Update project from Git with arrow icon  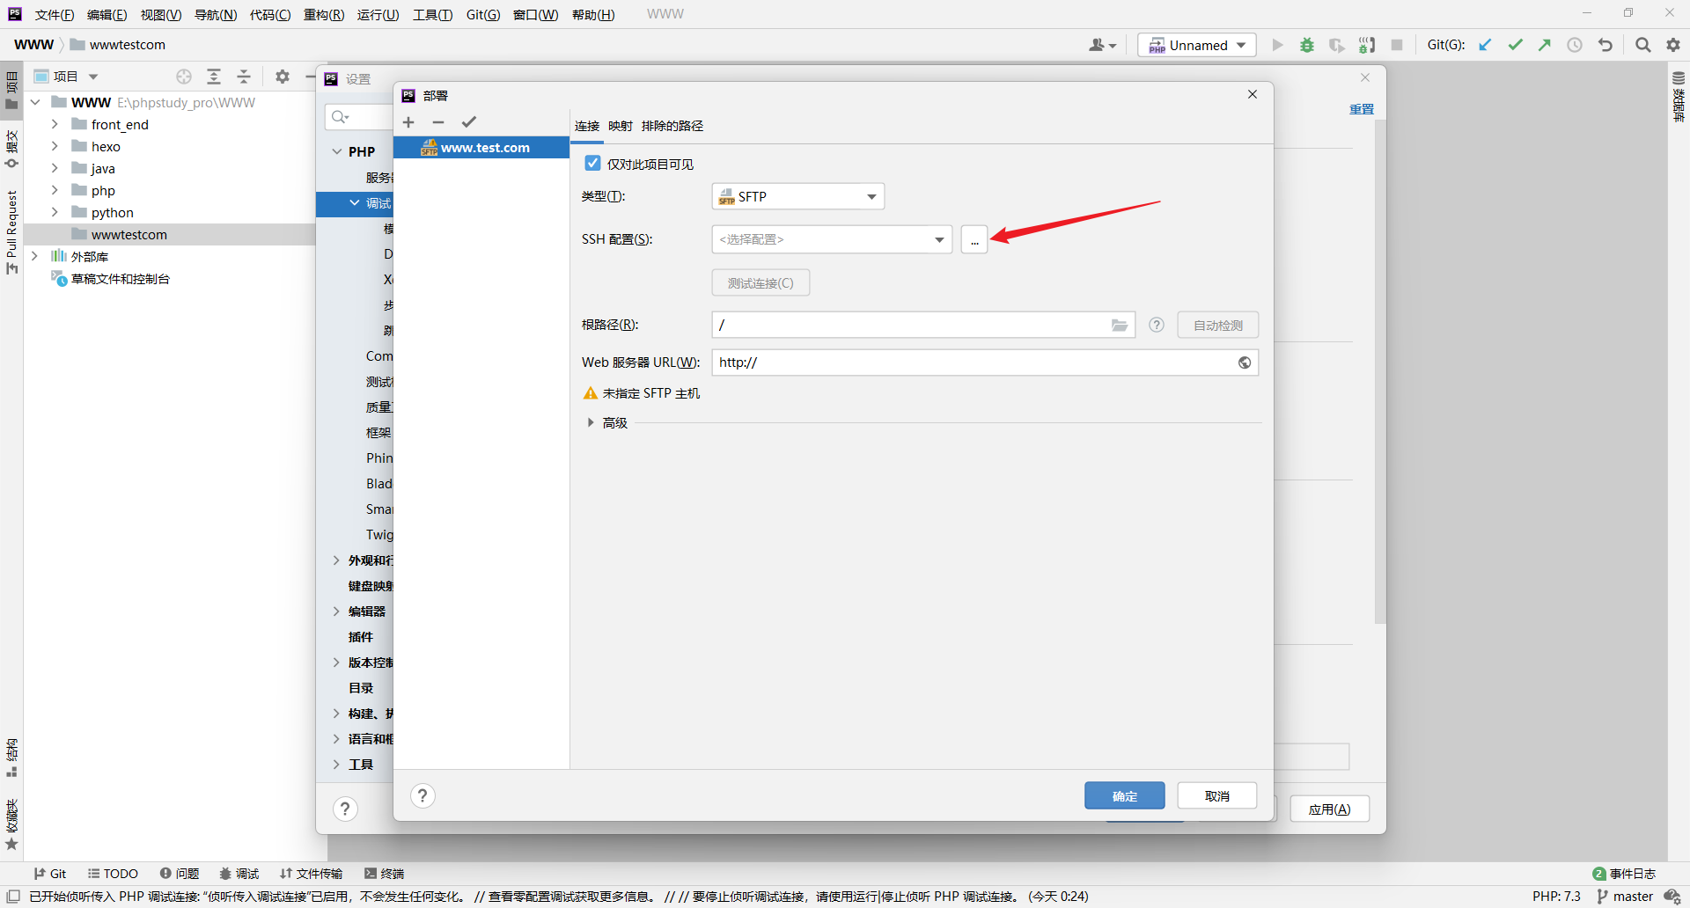1485,45
